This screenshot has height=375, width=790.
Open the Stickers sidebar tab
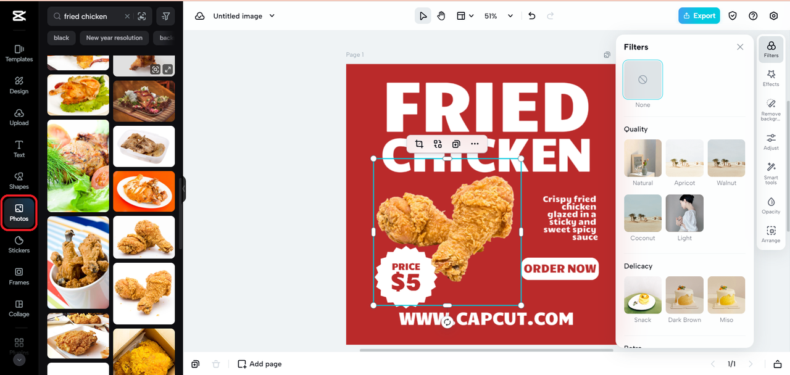19,244
